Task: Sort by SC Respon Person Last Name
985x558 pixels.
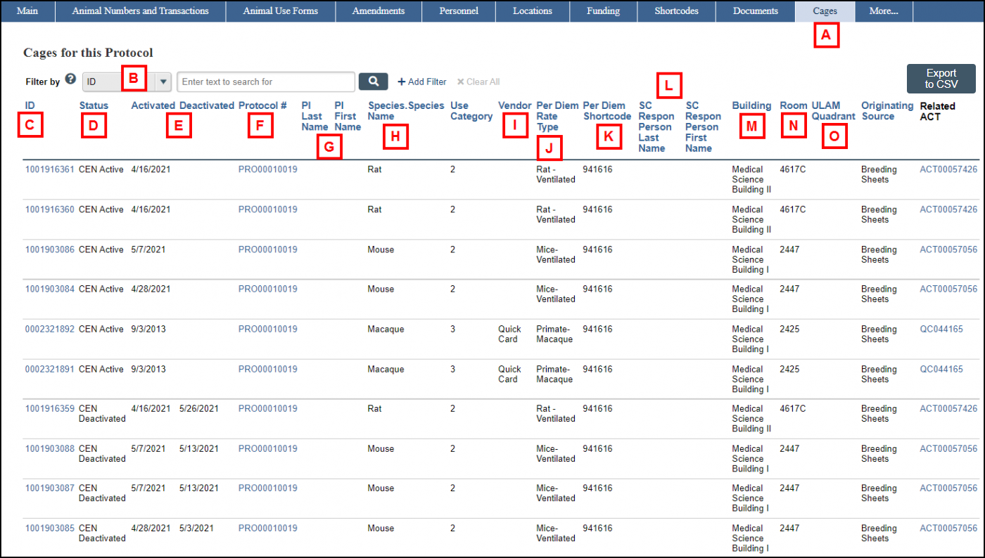Action: pyautogui.click(x=656, y=126)
